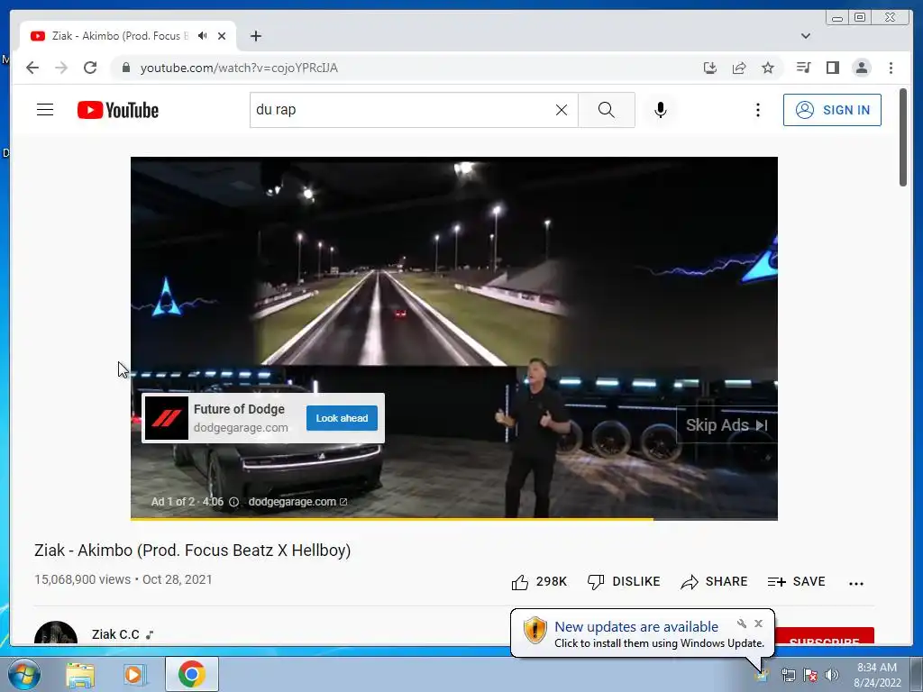Open YouTube settings three-dot menu
This screenshot has width=923, height=692.
[x=757, y=110]
